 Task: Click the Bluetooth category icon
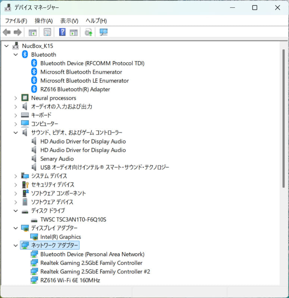point(25,54)
